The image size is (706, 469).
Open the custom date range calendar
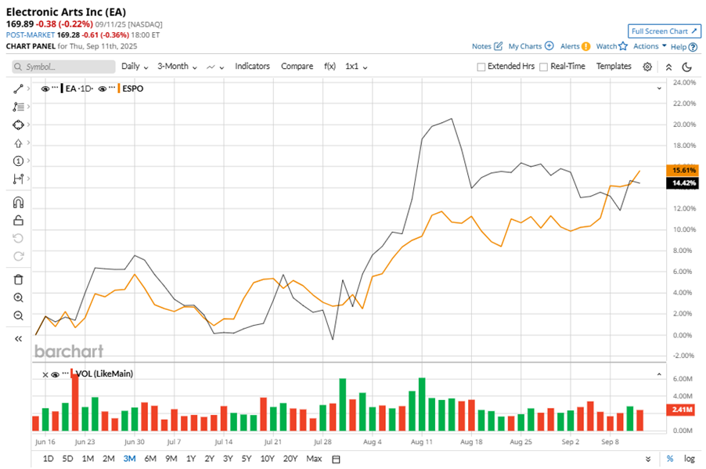tap(336, 459)
